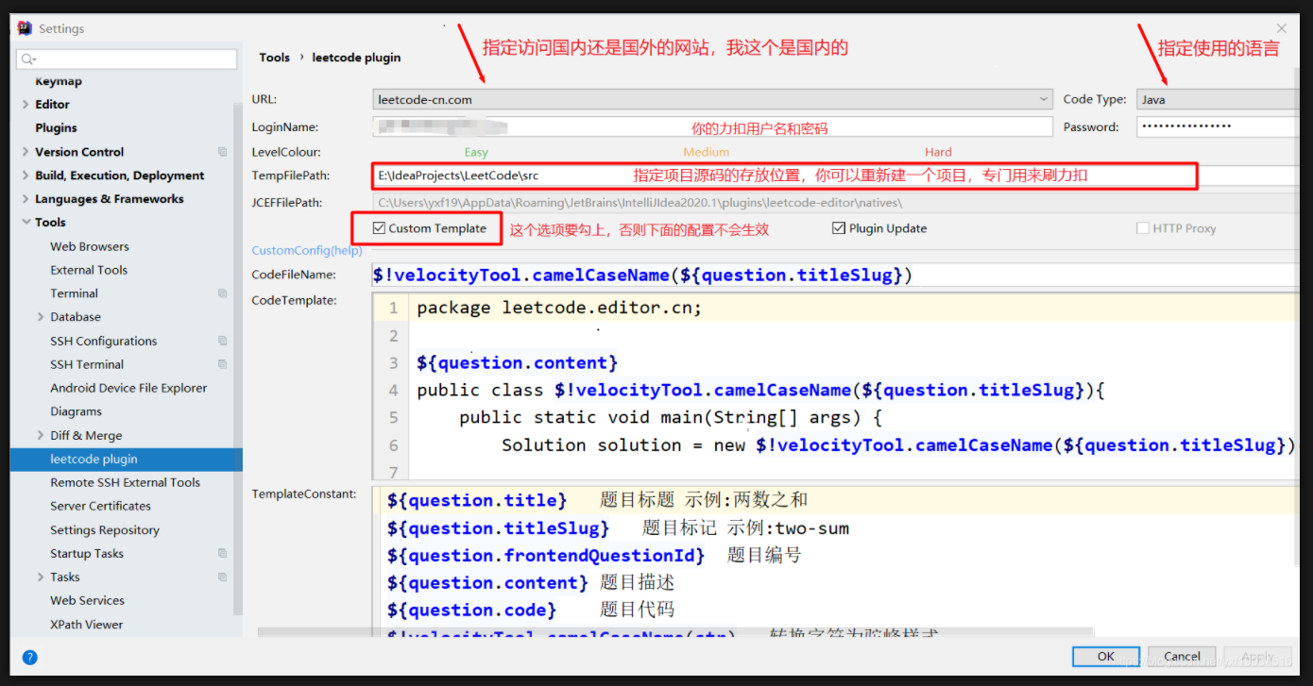This screenshot has width=1313, height=686.
Task: Click the project-level icon beside Version Control
Action: 223,152
